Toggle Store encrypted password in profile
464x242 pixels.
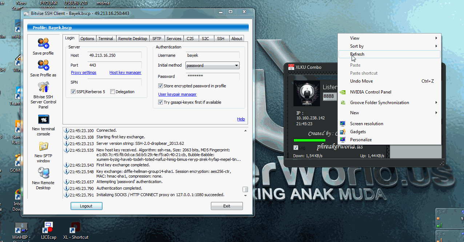[160, 86]
